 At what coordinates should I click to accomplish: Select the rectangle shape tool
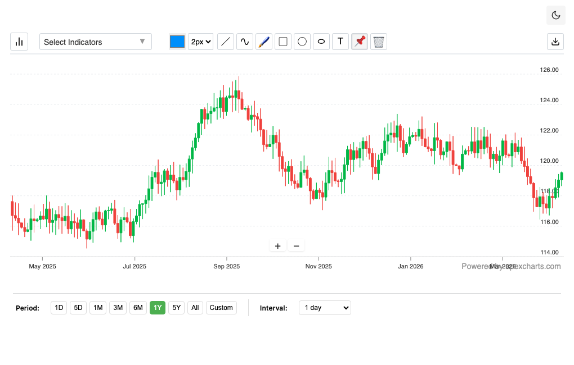click(x=283, y=42)
